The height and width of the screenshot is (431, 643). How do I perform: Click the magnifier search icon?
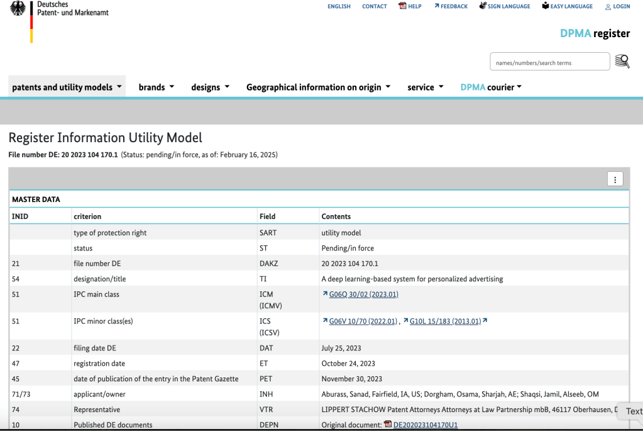pos(622,62)
